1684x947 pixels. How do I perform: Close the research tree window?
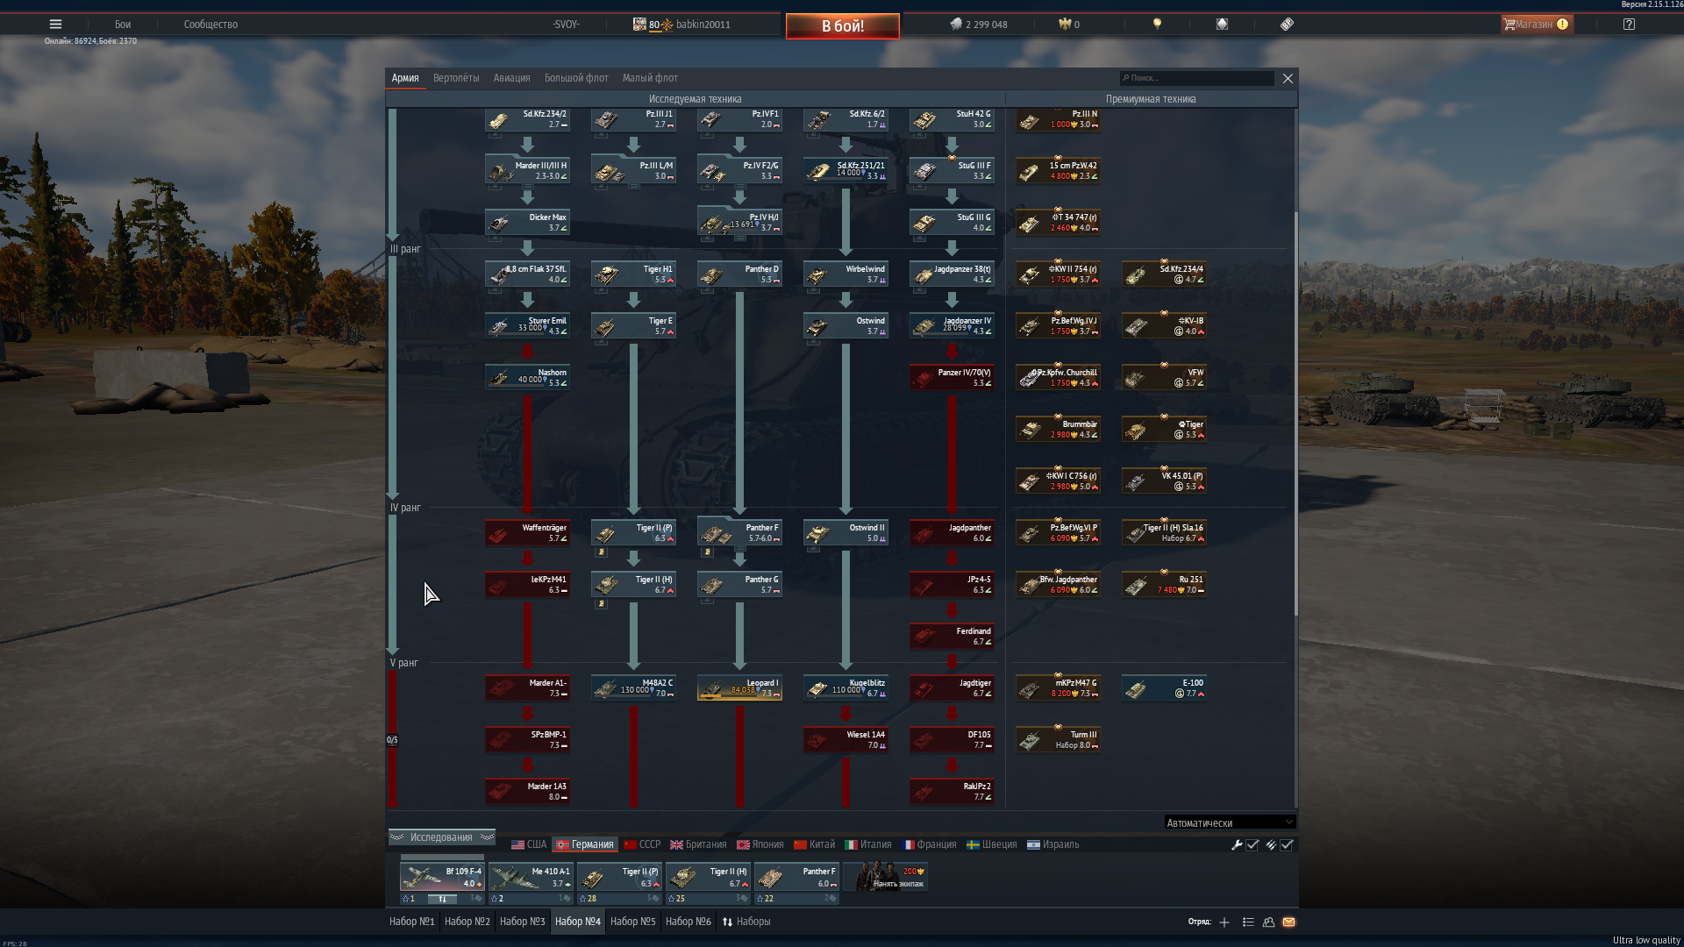click(x=1288, y=78)
